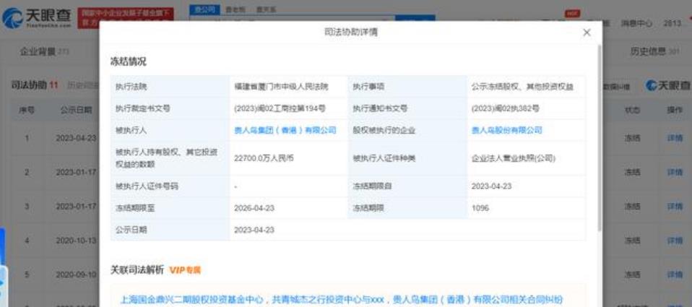Click the freeze period value 1096

[480, 208]
